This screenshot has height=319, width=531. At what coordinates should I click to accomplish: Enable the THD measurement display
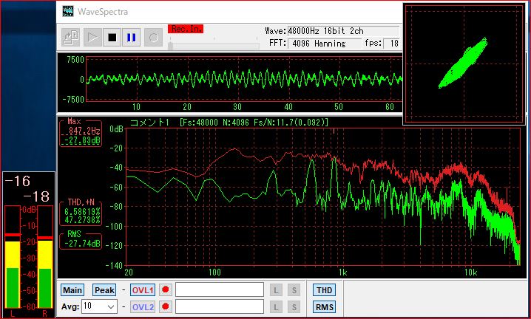pyautogui.click(x=323, y=290)
